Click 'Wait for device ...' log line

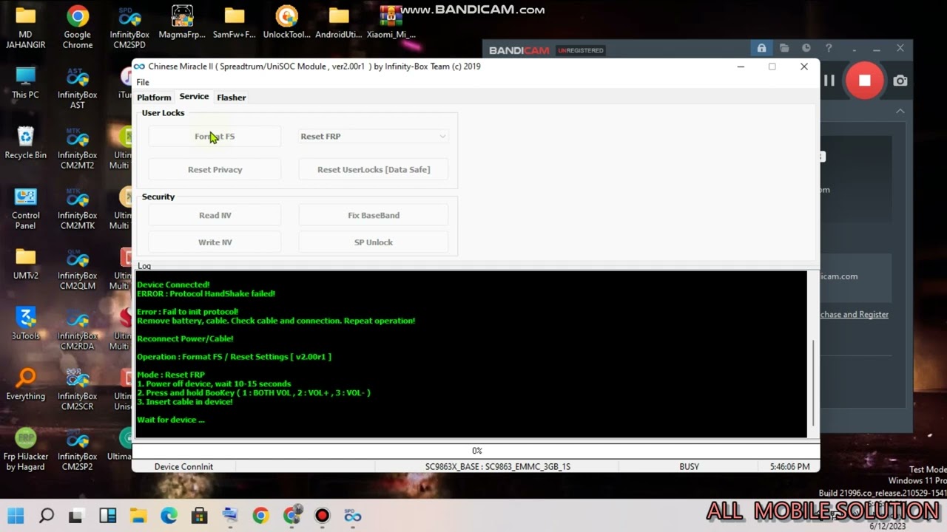pos(171,420)
